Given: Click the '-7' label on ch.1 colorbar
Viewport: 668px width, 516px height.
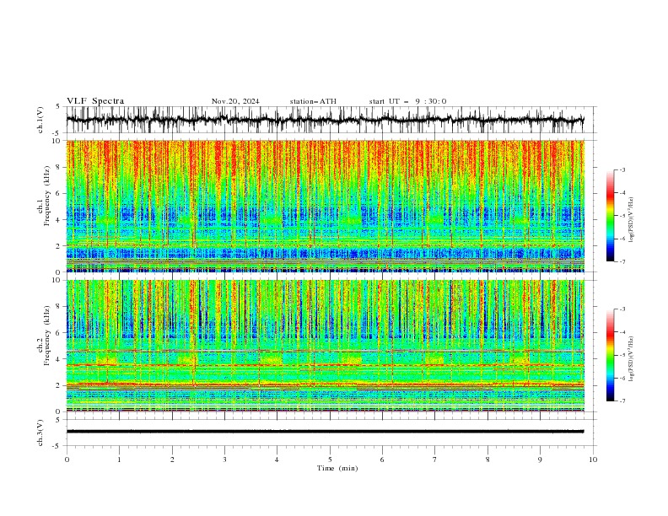Looking at the screenshot, I should (622, 261).
